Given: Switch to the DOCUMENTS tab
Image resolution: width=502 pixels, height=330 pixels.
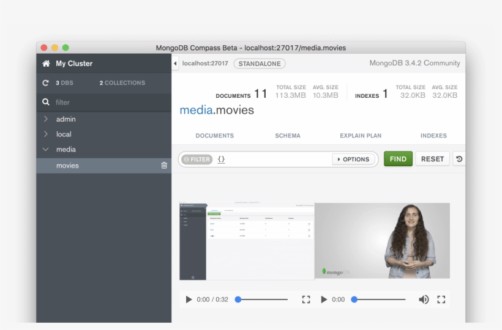Looking at the screenshot, I should point(215,136).
